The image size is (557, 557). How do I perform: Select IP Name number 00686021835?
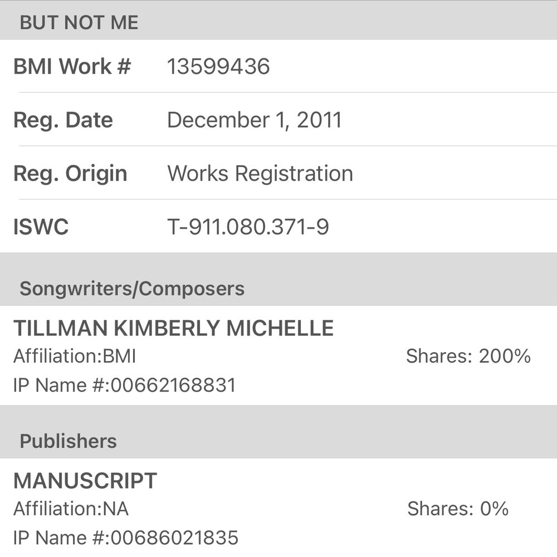pyautogui.click(x=126, y=538)
